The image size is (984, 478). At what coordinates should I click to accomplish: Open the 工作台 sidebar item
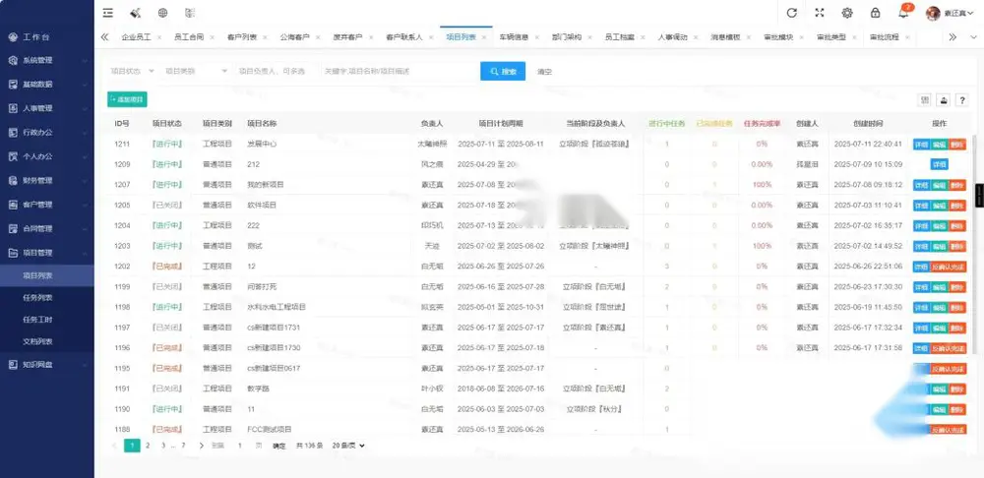(x=47, y=37)
